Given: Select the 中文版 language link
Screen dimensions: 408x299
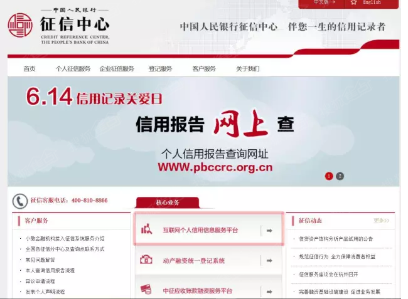Looking at the screenshot, I should [x=325, y=2].
